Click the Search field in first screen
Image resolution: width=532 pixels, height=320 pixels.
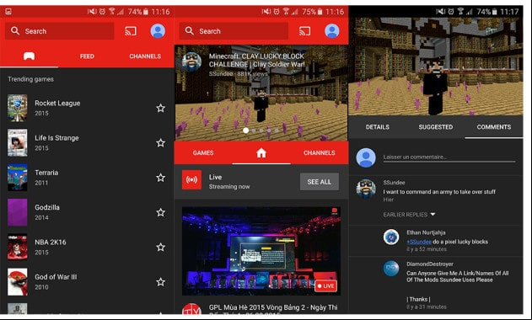60,31
